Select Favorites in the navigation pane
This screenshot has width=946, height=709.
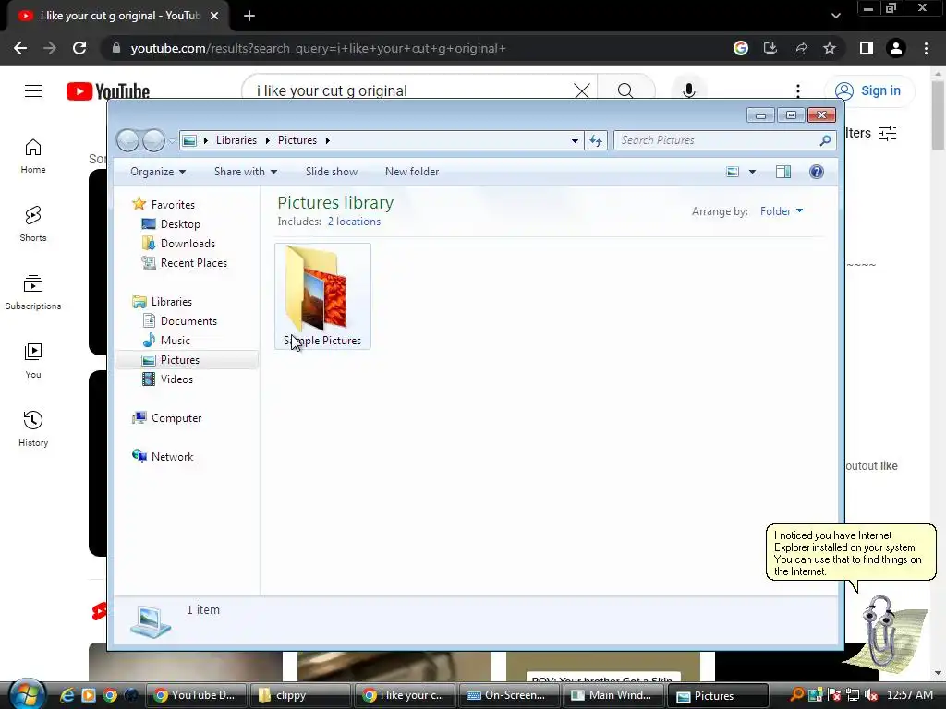click(x=173, y=204)
